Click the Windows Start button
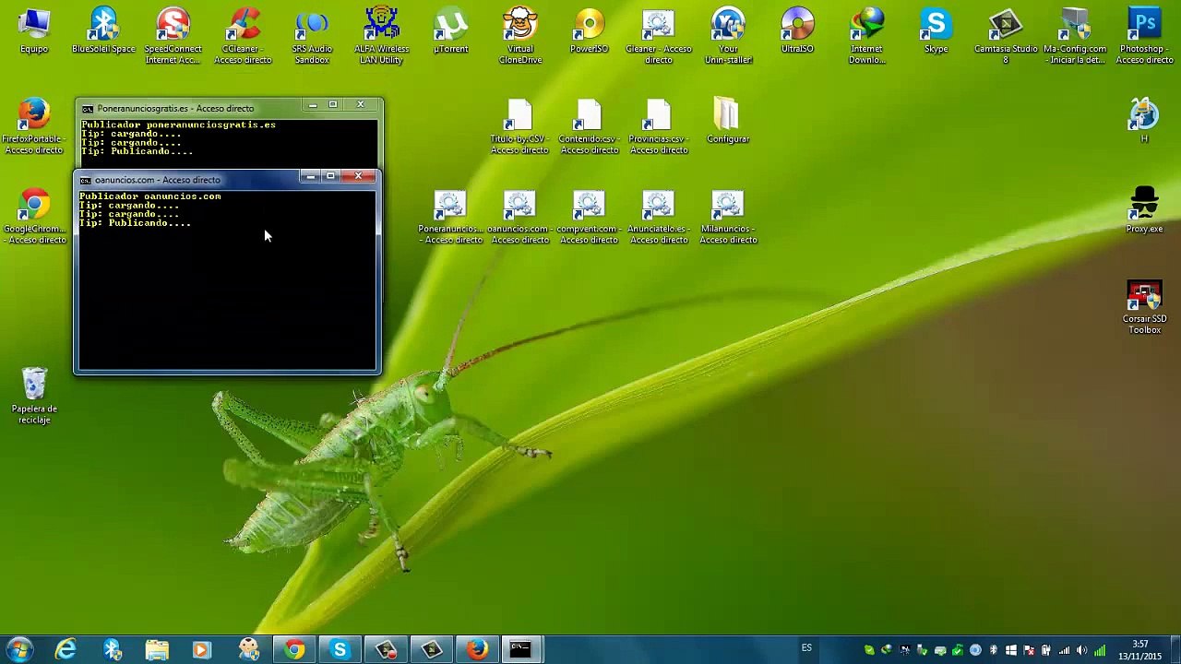Screen dimensions: 1181x664 (19, 649)
